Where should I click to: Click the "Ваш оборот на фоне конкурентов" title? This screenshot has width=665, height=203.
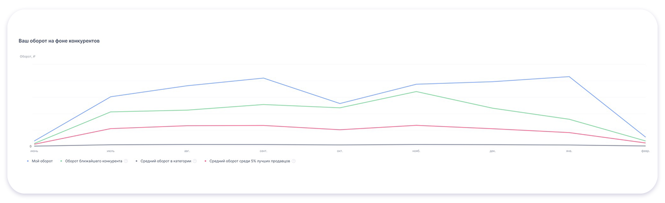tap(59, 41)
